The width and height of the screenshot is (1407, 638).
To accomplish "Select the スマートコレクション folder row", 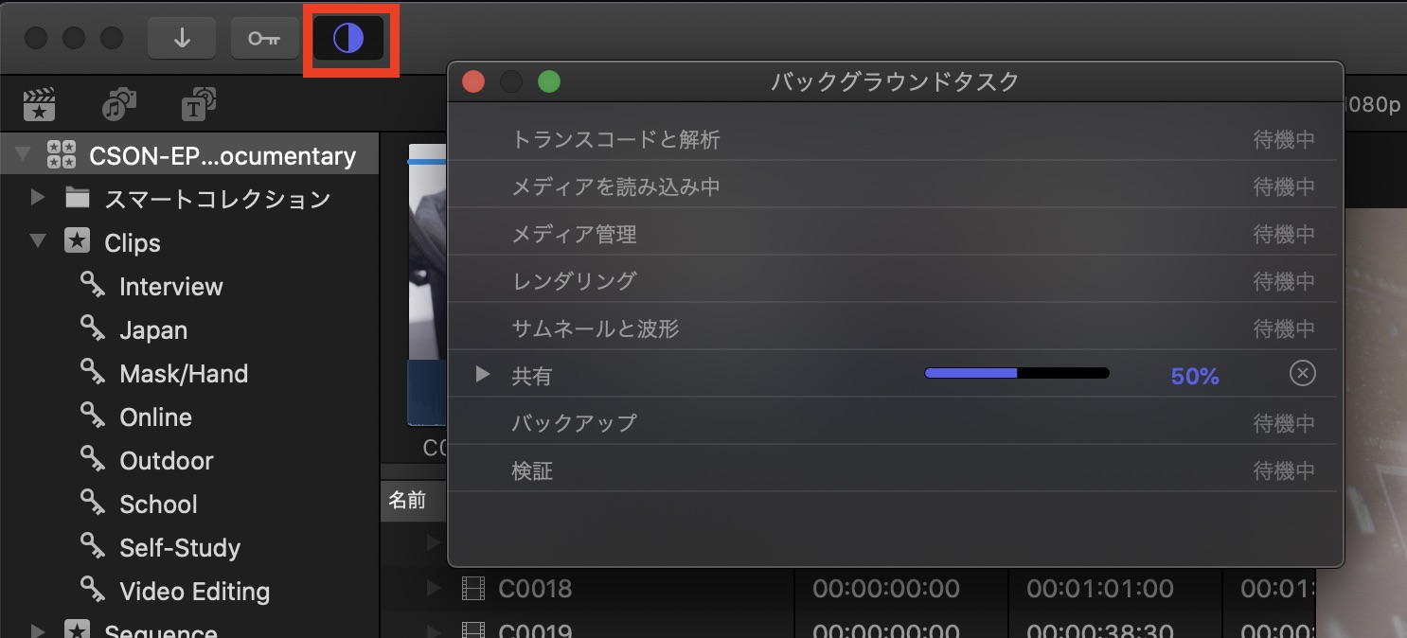I will [189, 199].
